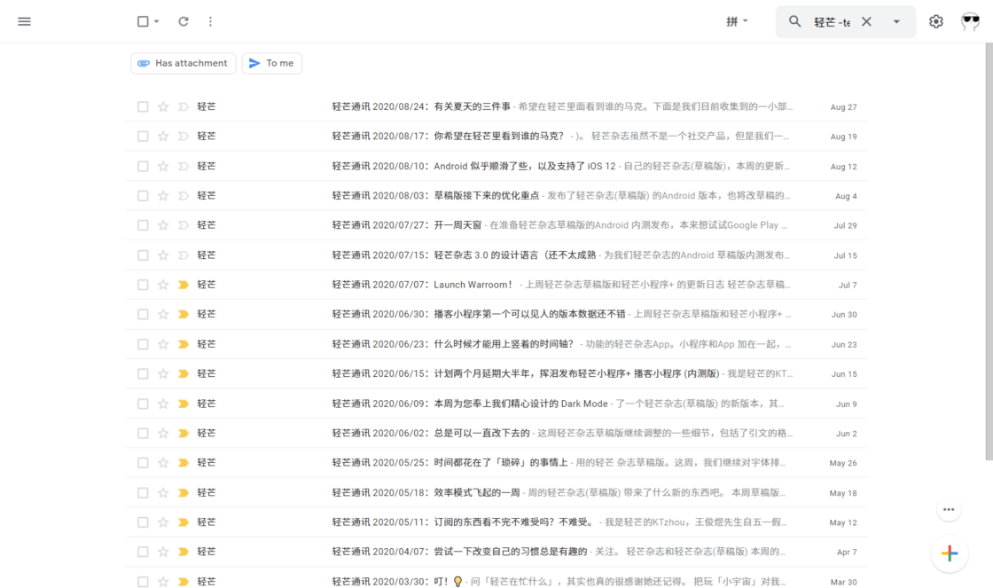This screenshot has width=993, height=588.
Task: Open email 总是可以一直改下去的
Action: [496, 433]
